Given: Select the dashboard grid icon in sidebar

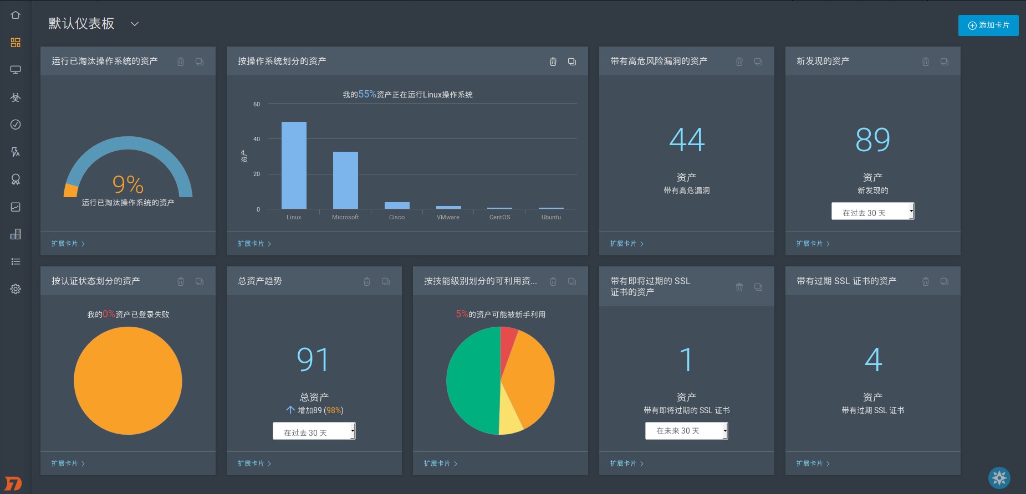Looking at the screenshot, I should [x=16, y=43].
